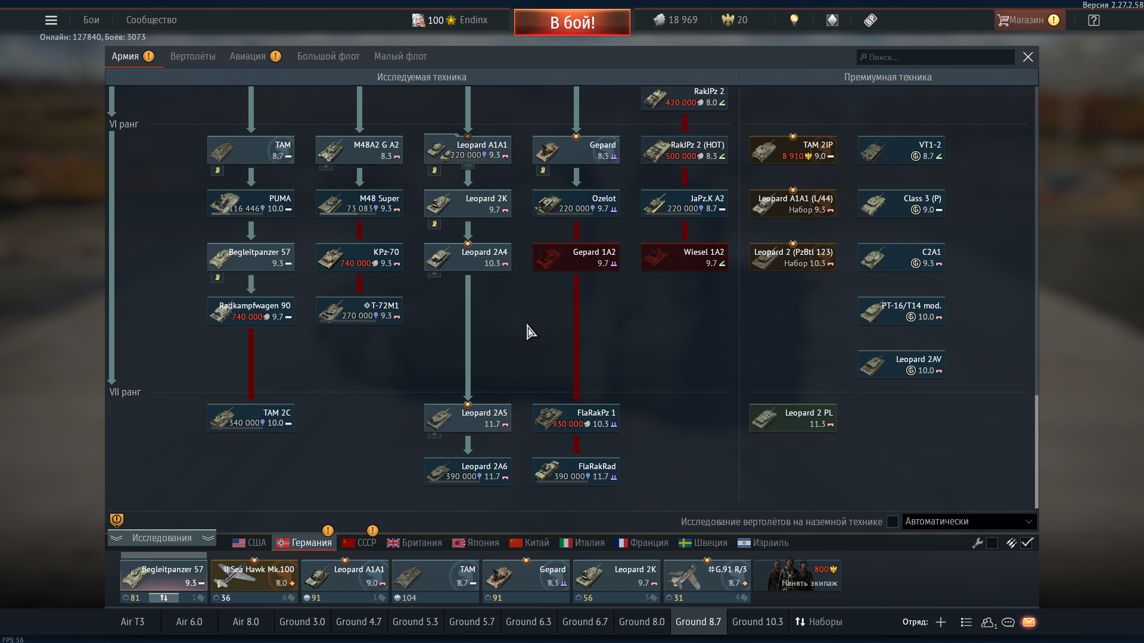Open the diamond item icon in top bar
The image size is (1144, 643).
coord(832,20)
